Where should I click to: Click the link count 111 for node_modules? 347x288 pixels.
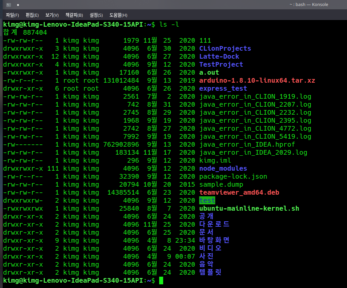tap(53, 168)
